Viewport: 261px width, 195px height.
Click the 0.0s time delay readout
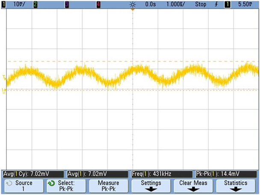click(151, 4)
